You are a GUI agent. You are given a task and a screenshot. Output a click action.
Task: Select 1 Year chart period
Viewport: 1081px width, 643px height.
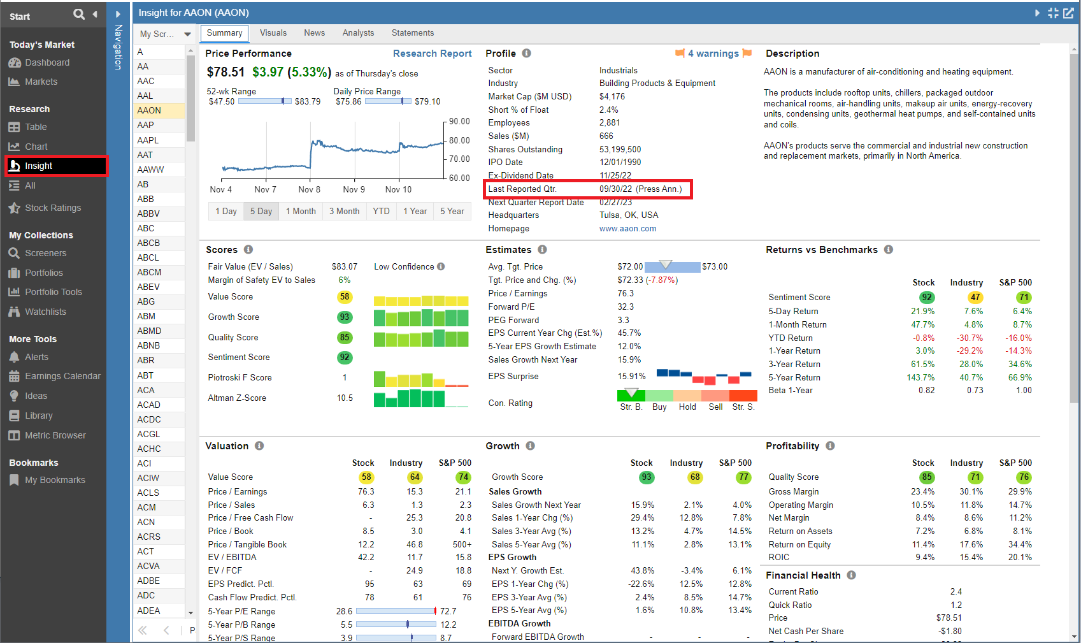click(415, 212)
